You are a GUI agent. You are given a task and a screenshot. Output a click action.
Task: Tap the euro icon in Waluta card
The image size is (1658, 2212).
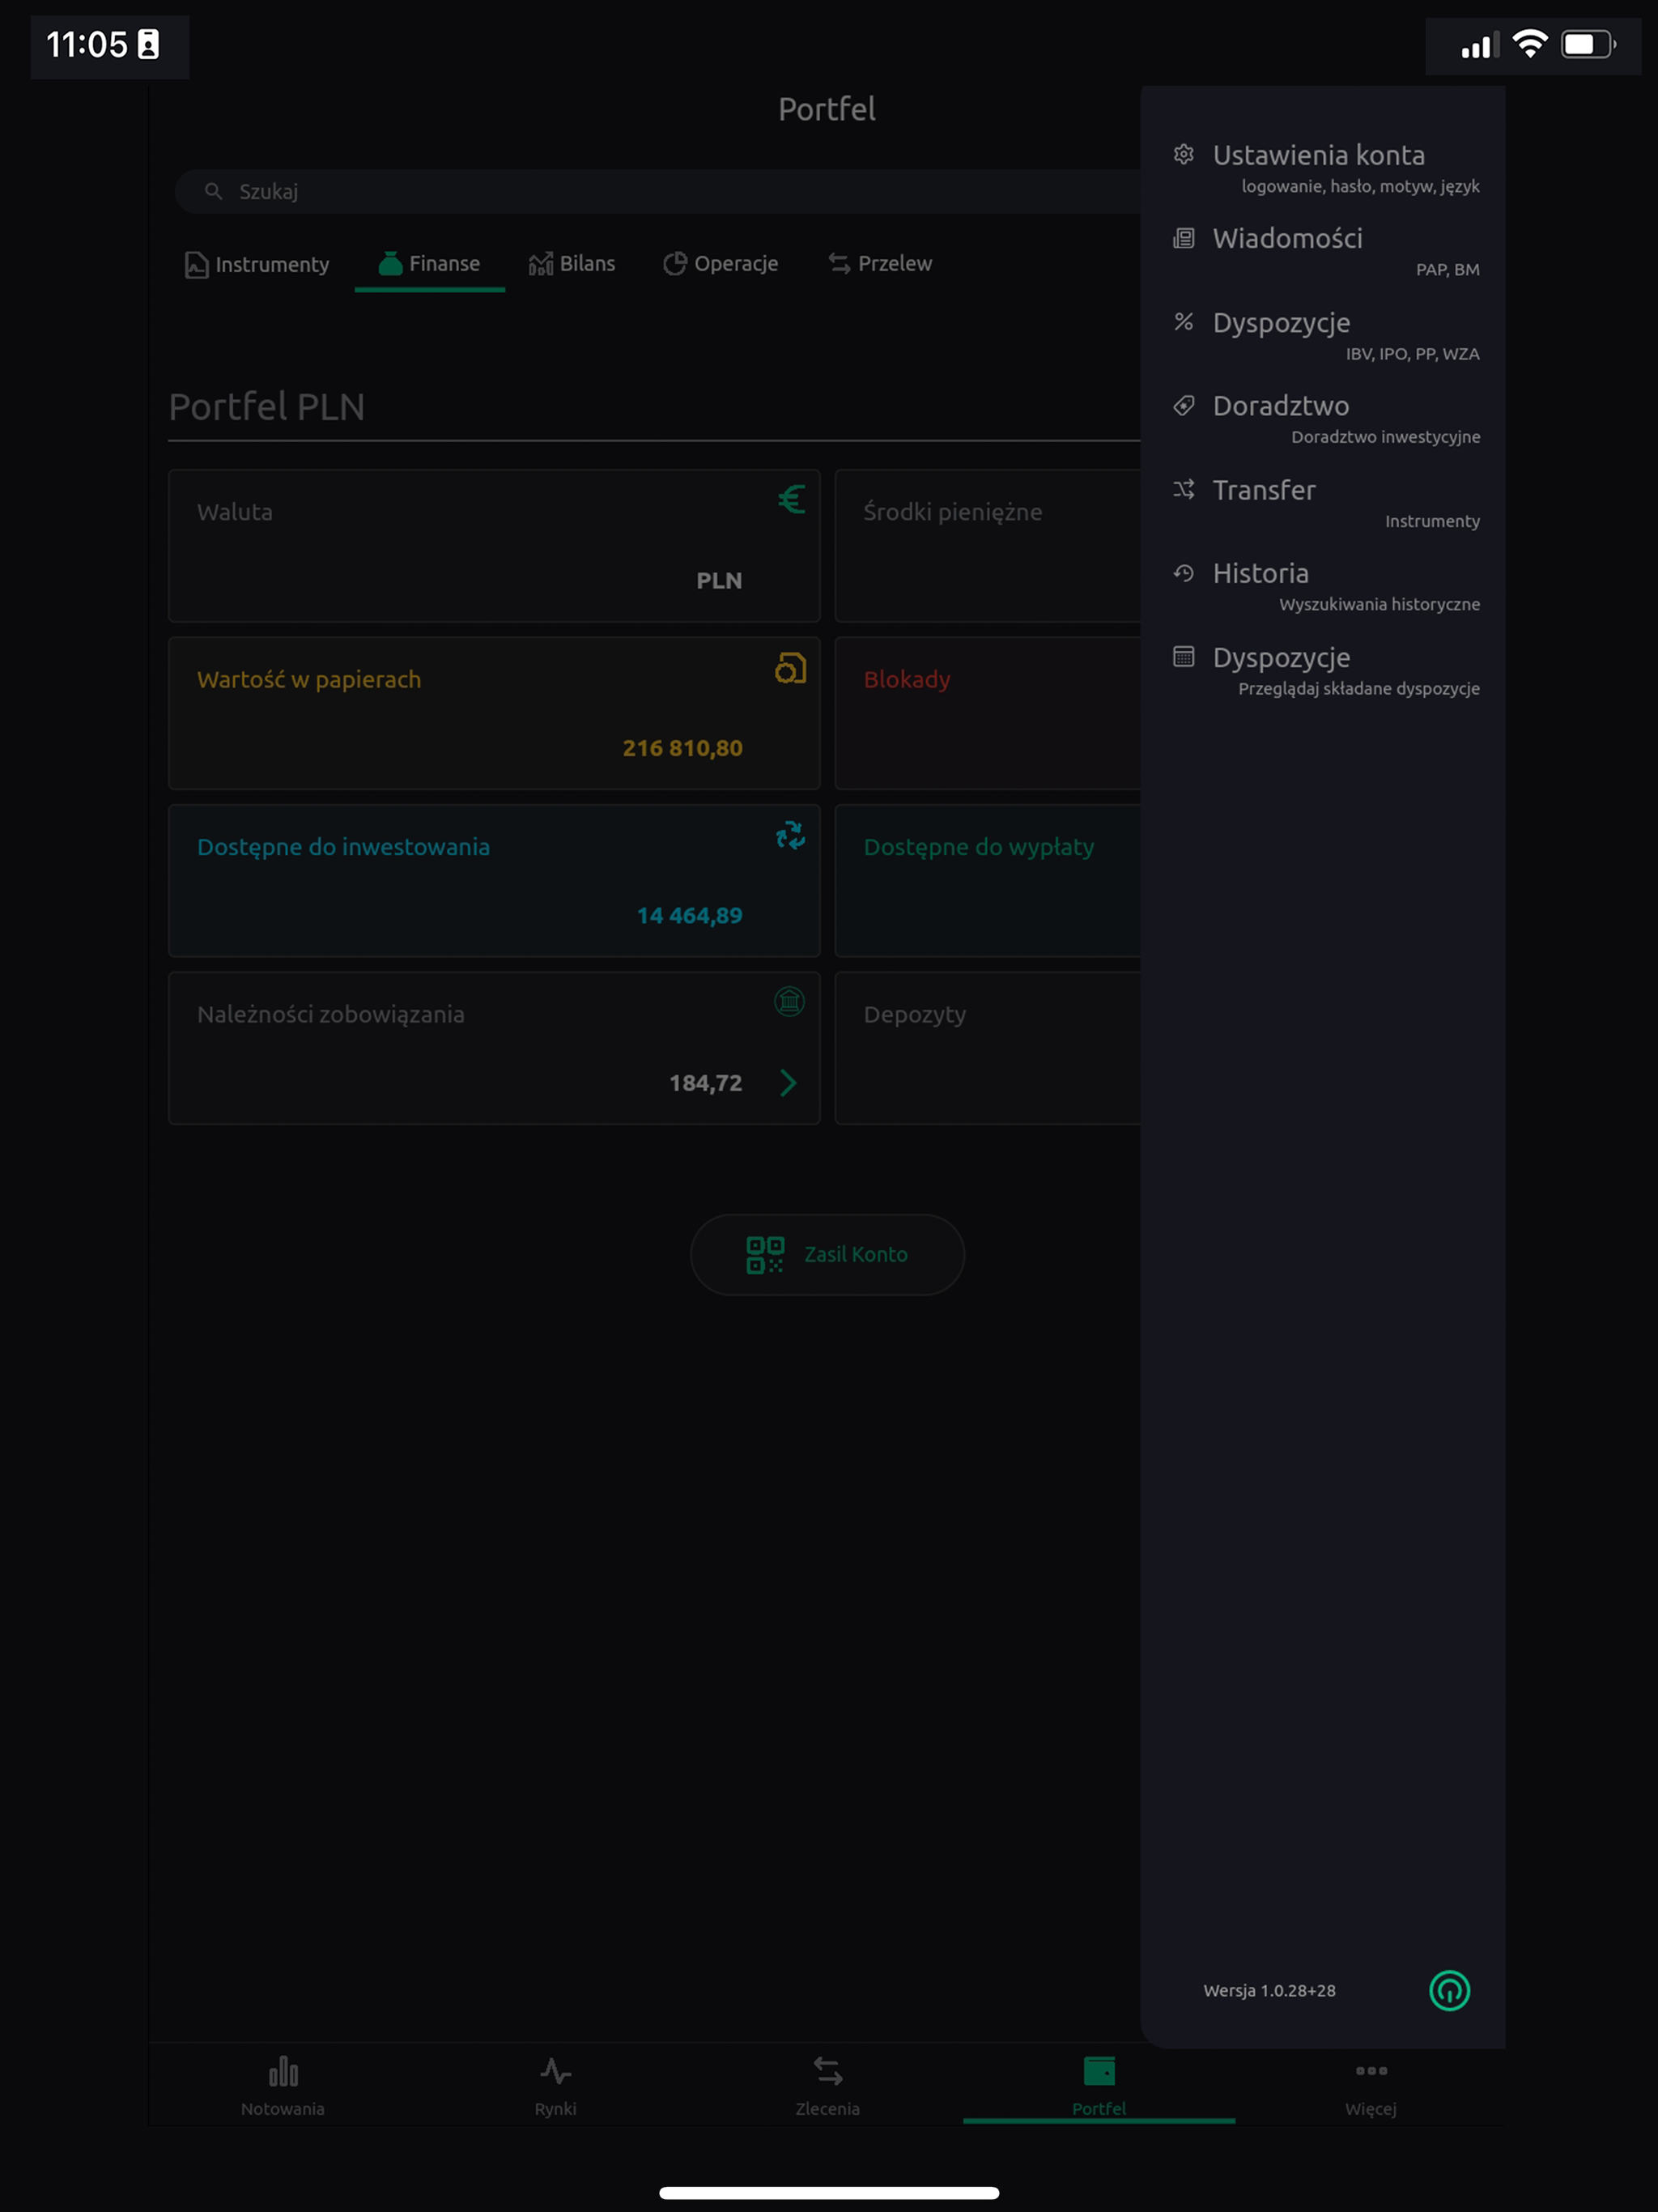click(791, 499)
